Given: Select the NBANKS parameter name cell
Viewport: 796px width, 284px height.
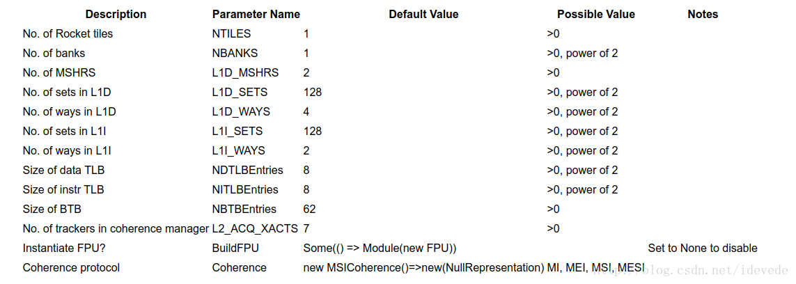Looking at the screenshot, I should coord(235,53).
